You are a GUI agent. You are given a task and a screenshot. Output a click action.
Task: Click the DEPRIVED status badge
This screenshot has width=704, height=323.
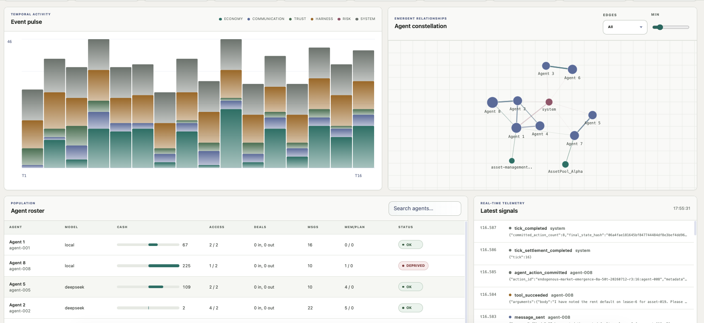413,266
